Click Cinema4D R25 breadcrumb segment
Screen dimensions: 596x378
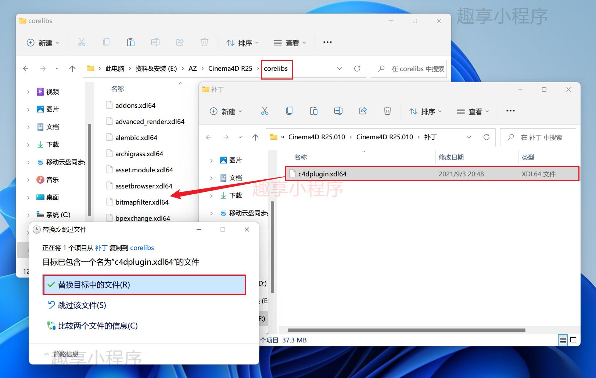coord(230,69)
